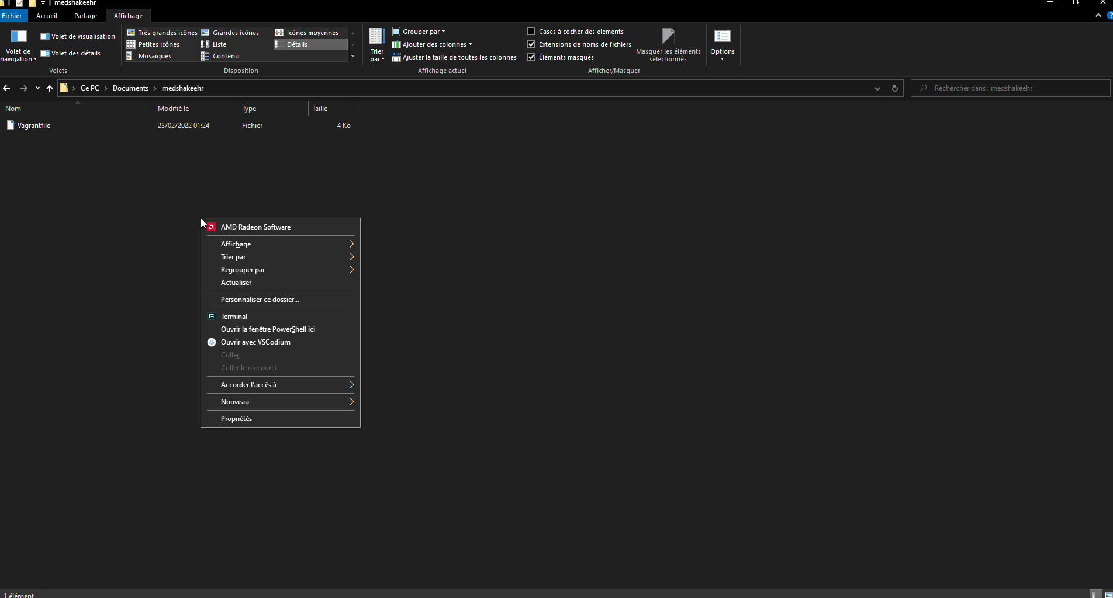Go up one folder level
Screen dimensions: 1113x598
(x=50, y=88)
